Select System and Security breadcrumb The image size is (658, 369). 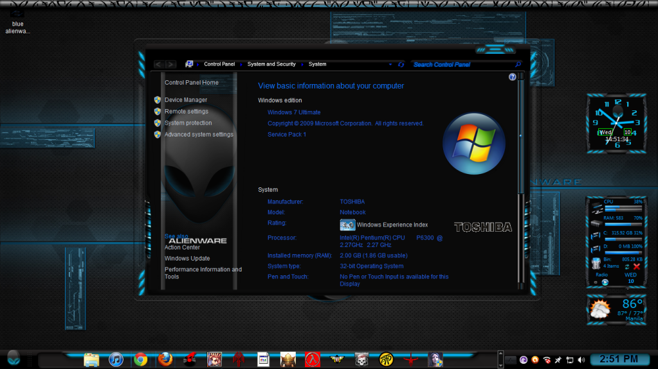coord(271,64)
